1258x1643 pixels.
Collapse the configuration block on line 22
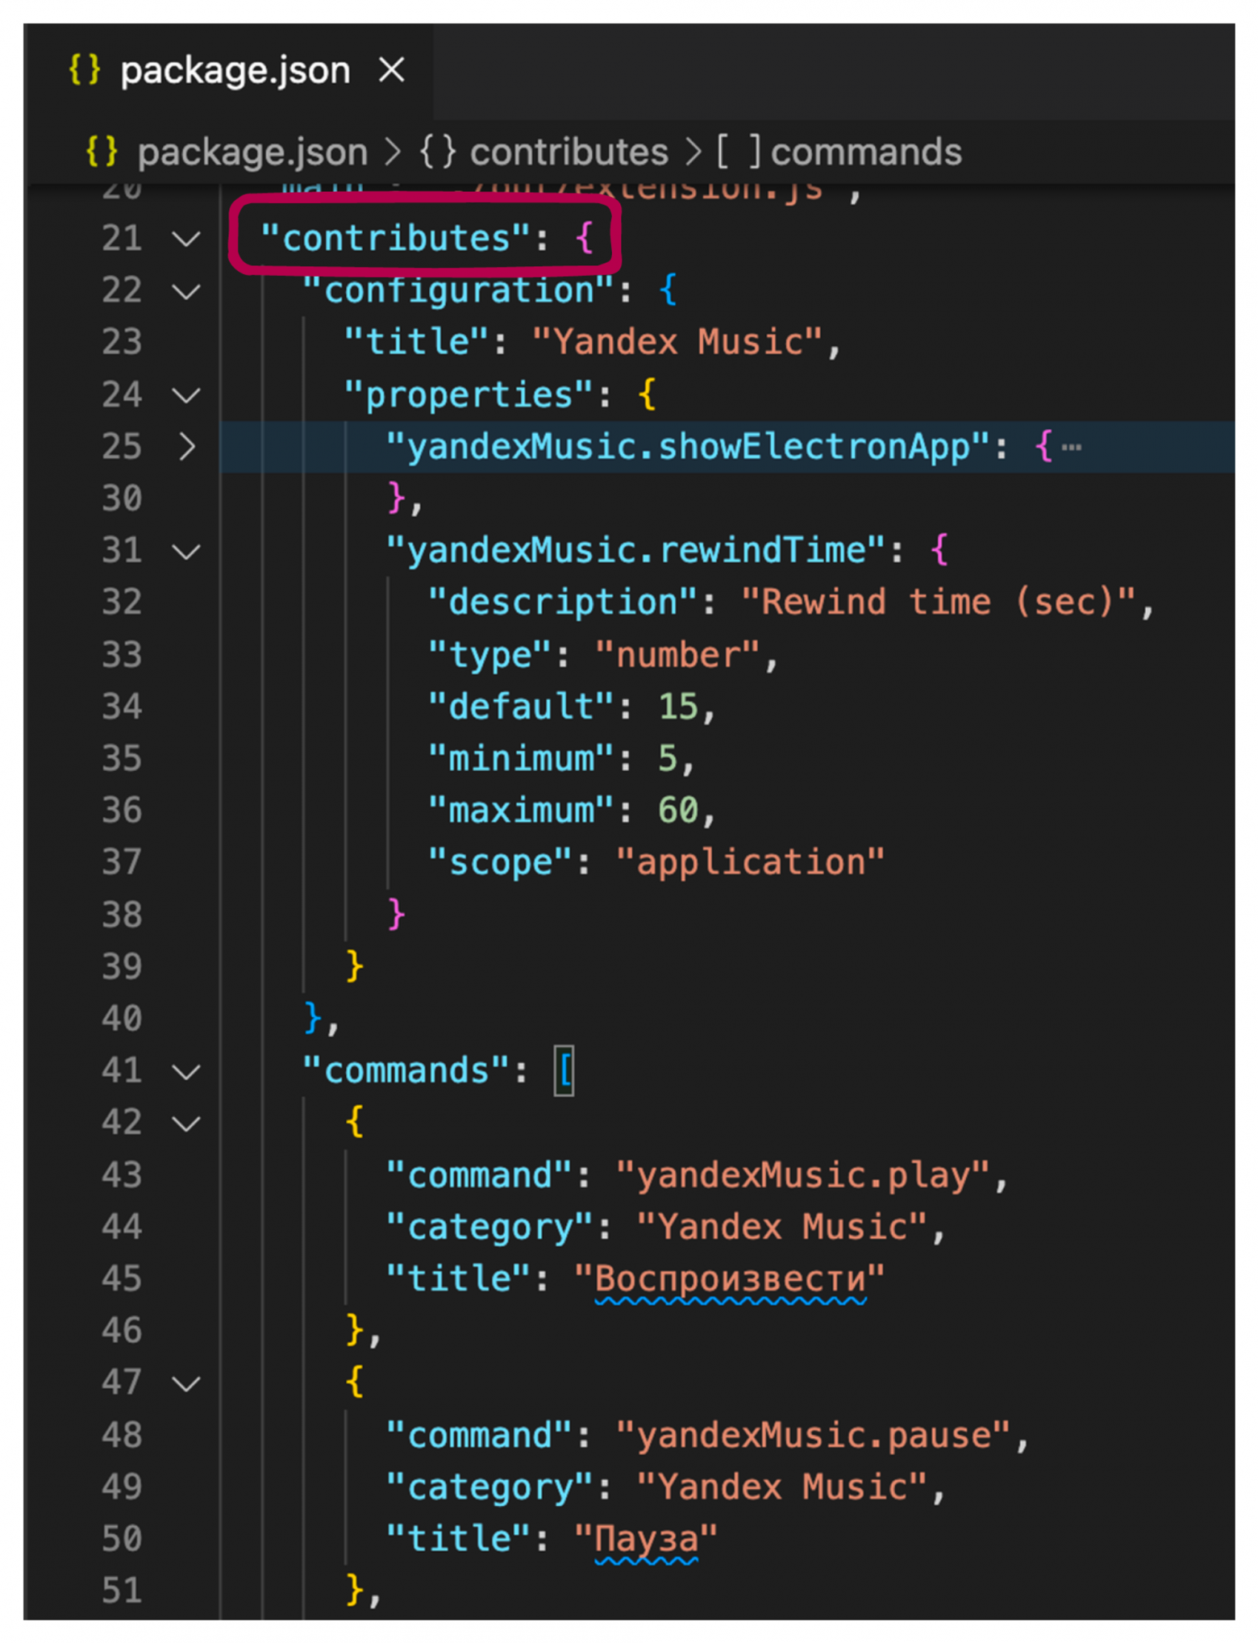186,291
